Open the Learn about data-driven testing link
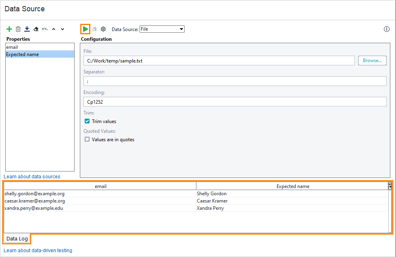 pyautogui.click(x=38, y=250)
